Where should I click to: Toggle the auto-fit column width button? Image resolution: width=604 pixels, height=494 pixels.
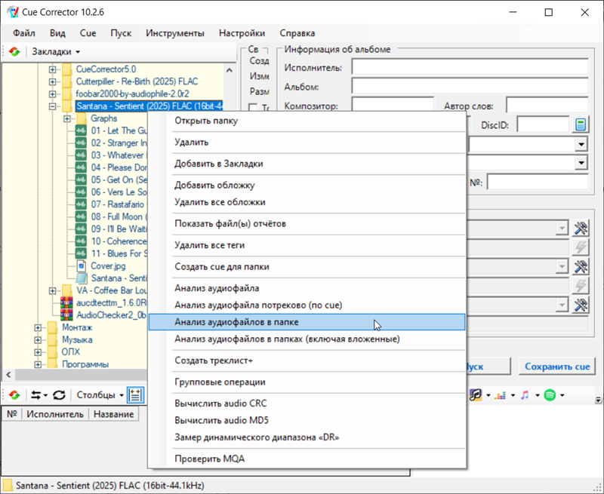(x=135, y=395)
